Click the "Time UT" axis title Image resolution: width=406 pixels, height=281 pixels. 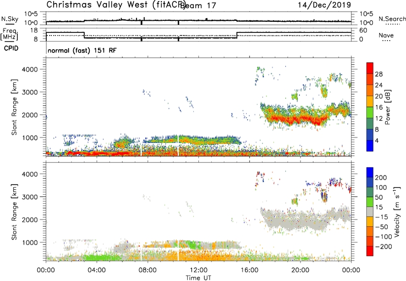198,278
